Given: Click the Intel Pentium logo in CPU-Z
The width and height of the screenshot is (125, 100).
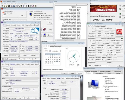Looking at the screenshot, I should (35, 31).
